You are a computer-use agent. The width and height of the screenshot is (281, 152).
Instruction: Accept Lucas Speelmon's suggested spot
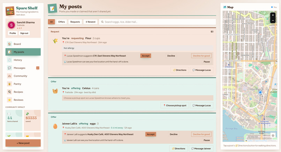pos(146,56)
